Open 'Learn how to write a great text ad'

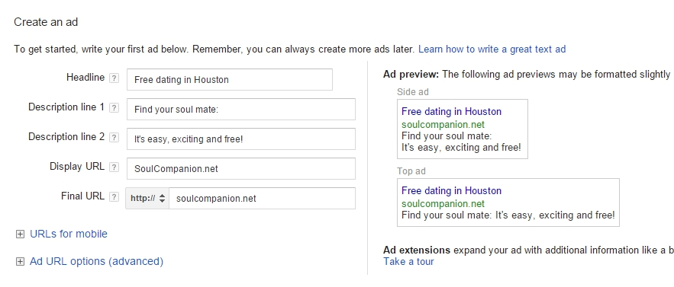tap(492, 49)
